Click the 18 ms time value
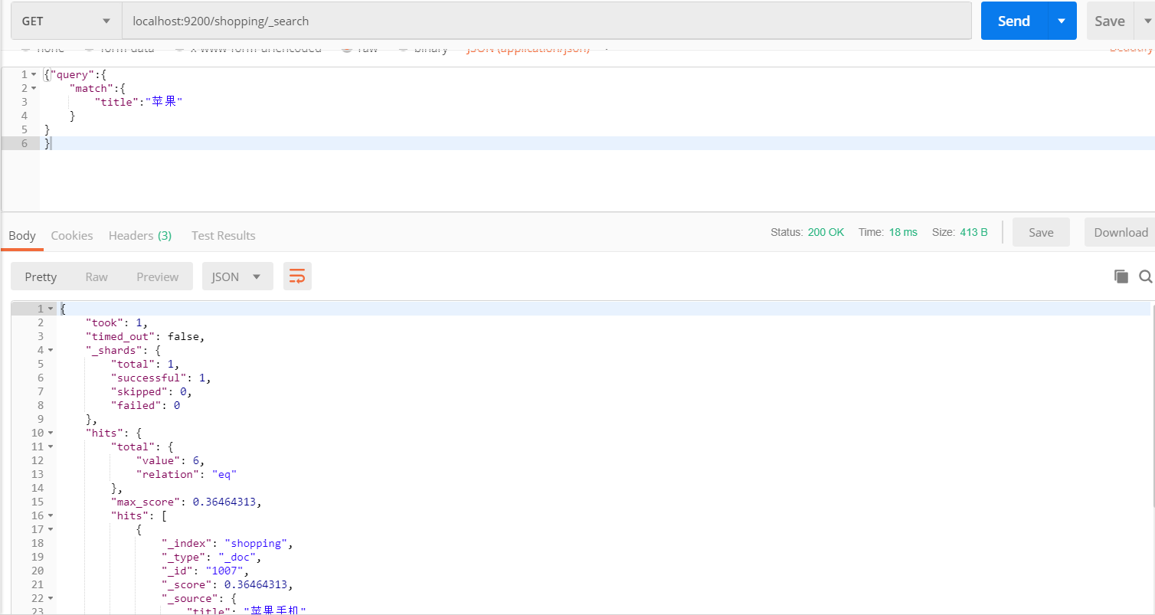The height and width of the screenshot is (615, 1155). coord(902,232)
